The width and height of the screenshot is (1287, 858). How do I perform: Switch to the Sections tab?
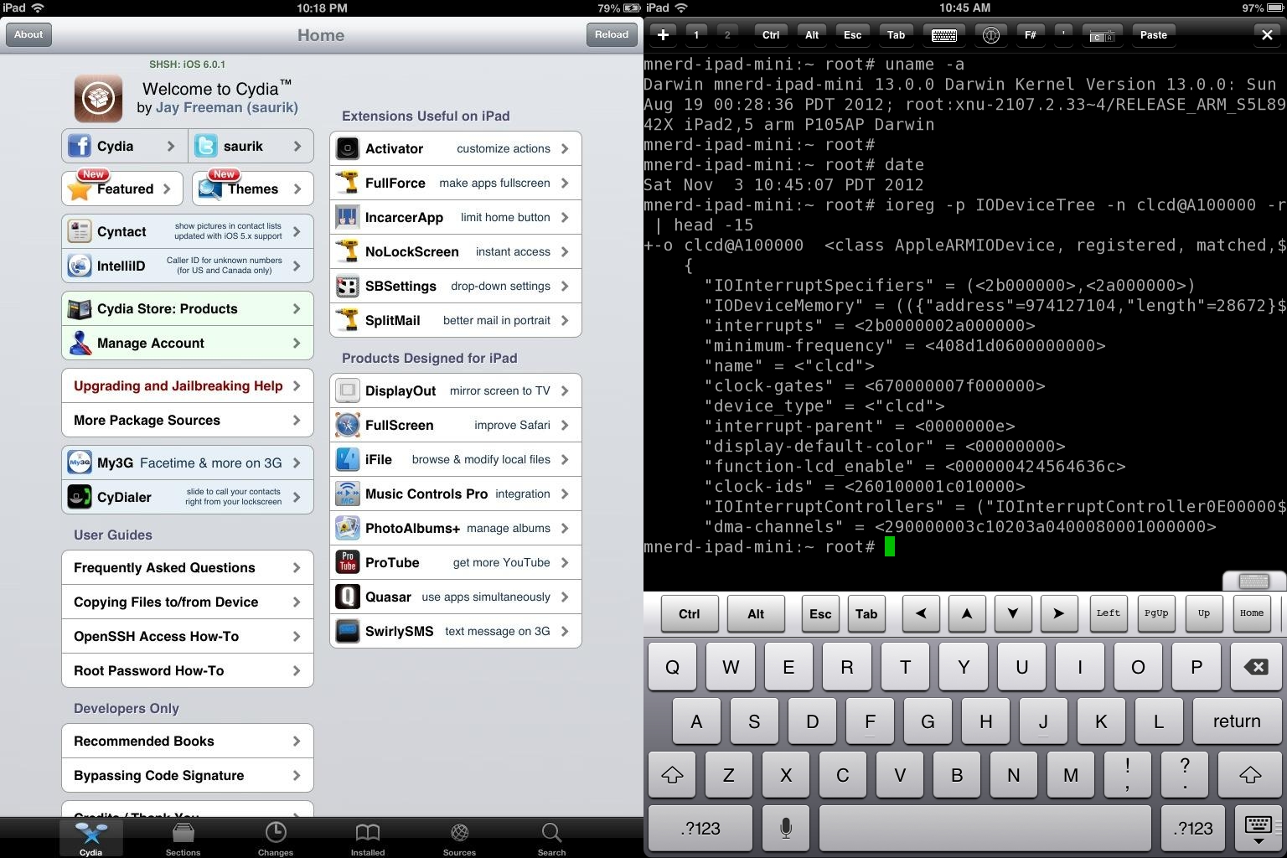[183, 838]
